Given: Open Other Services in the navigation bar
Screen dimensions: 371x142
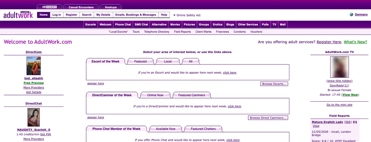Looking at the screenshot, I should pyautogui.click(x=248, y=24).
